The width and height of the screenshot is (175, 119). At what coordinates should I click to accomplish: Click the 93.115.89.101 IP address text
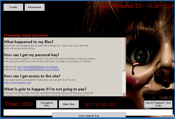100,105
